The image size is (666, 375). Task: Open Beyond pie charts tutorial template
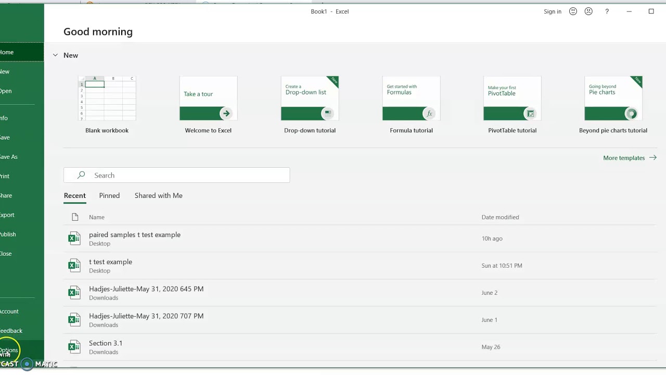[x=613, y=105]
